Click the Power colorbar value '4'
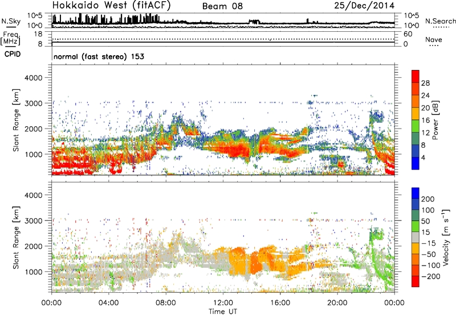The image size is (456, 315). (424, 157)
